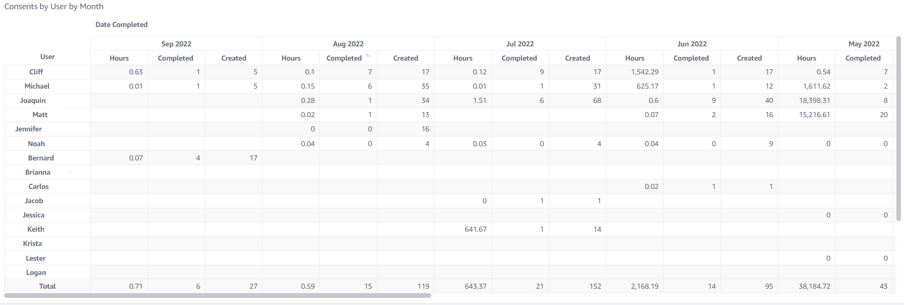
Task: Click the vertical scrollbar on the right
Action: 899,128
